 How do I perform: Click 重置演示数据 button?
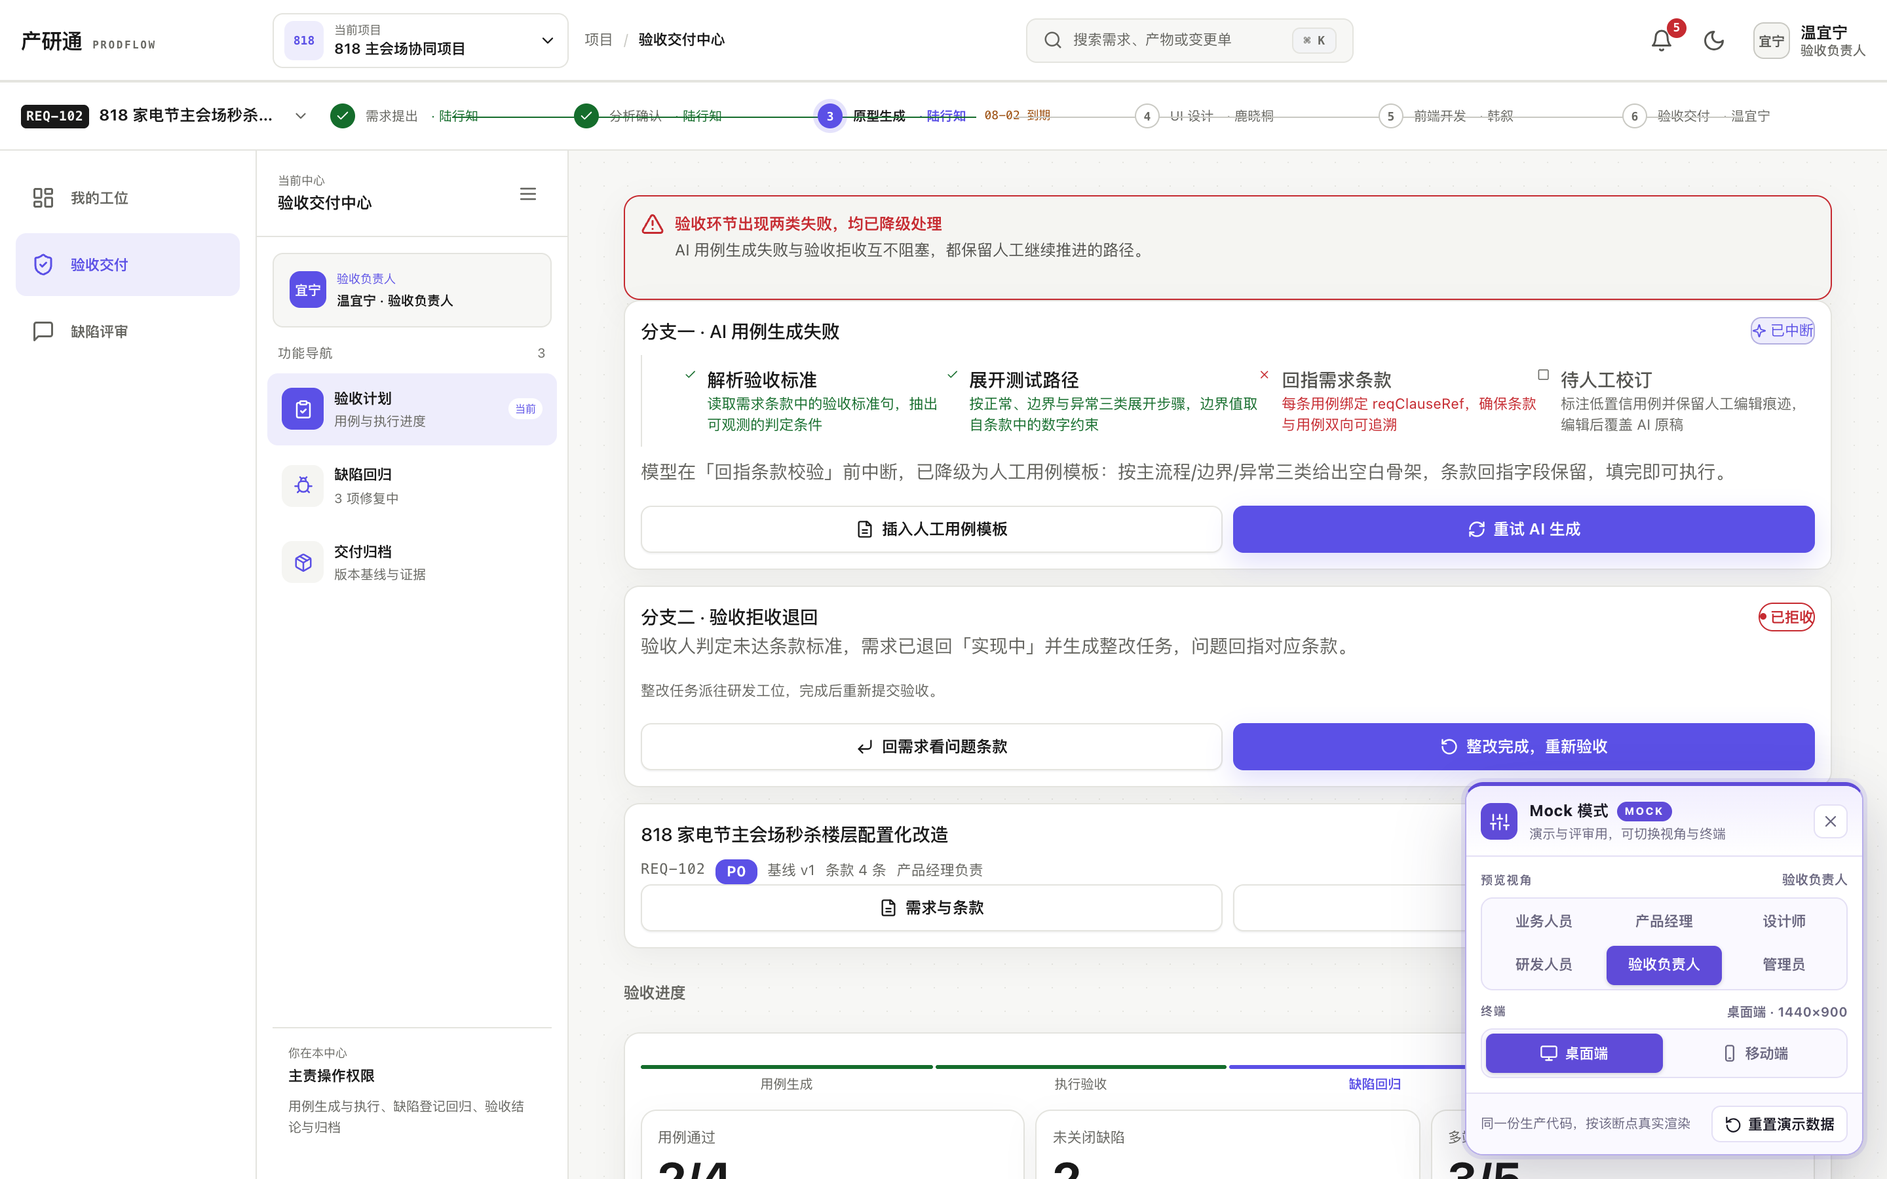tap(1780, 1125)
